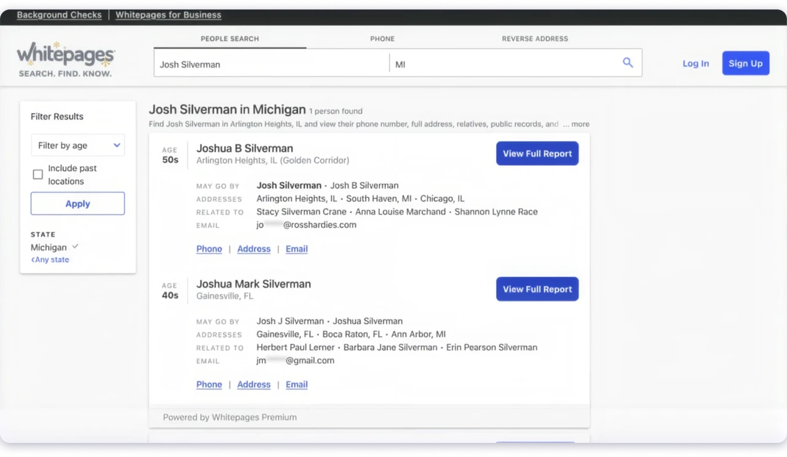This screenshot has width=787, height=457.
Task: Select the Any state link
Action: (50, 260)
